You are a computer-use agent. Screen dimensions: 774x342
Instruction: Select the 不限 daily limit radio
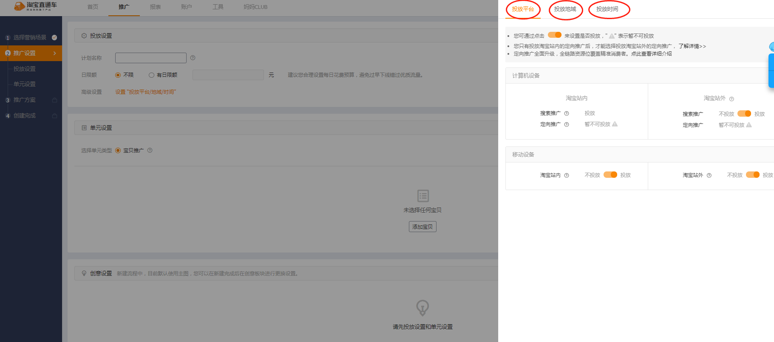[x=118, y=75]
